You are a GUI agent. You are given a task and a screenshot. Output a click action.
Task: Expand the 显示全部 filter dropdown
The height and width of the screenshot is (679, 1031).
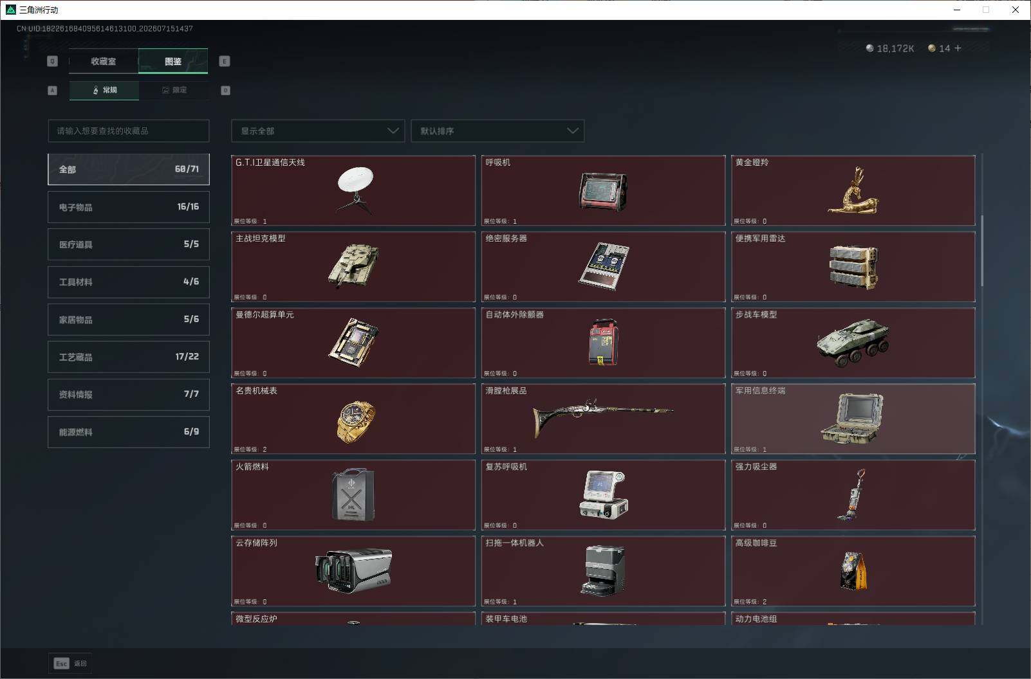point(318,131)
